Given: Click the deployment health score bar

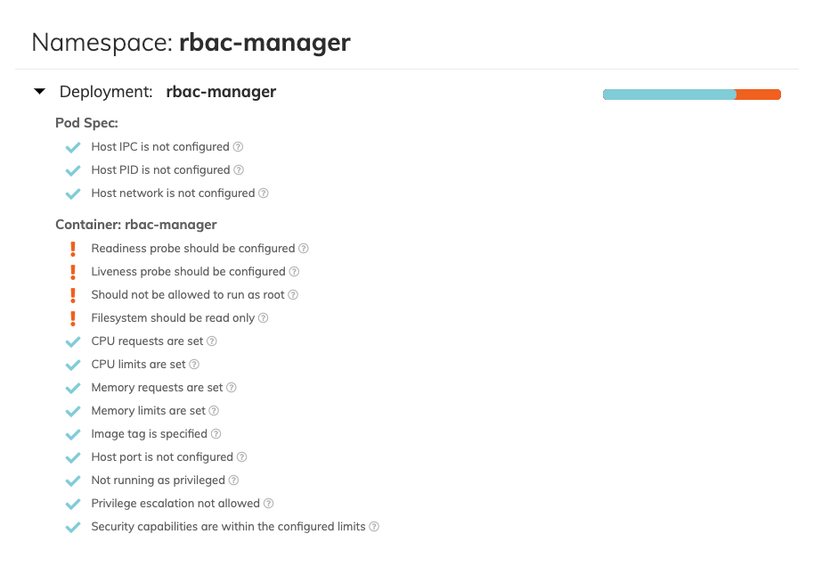Looking at the screenshot, I should coord(692,94).
